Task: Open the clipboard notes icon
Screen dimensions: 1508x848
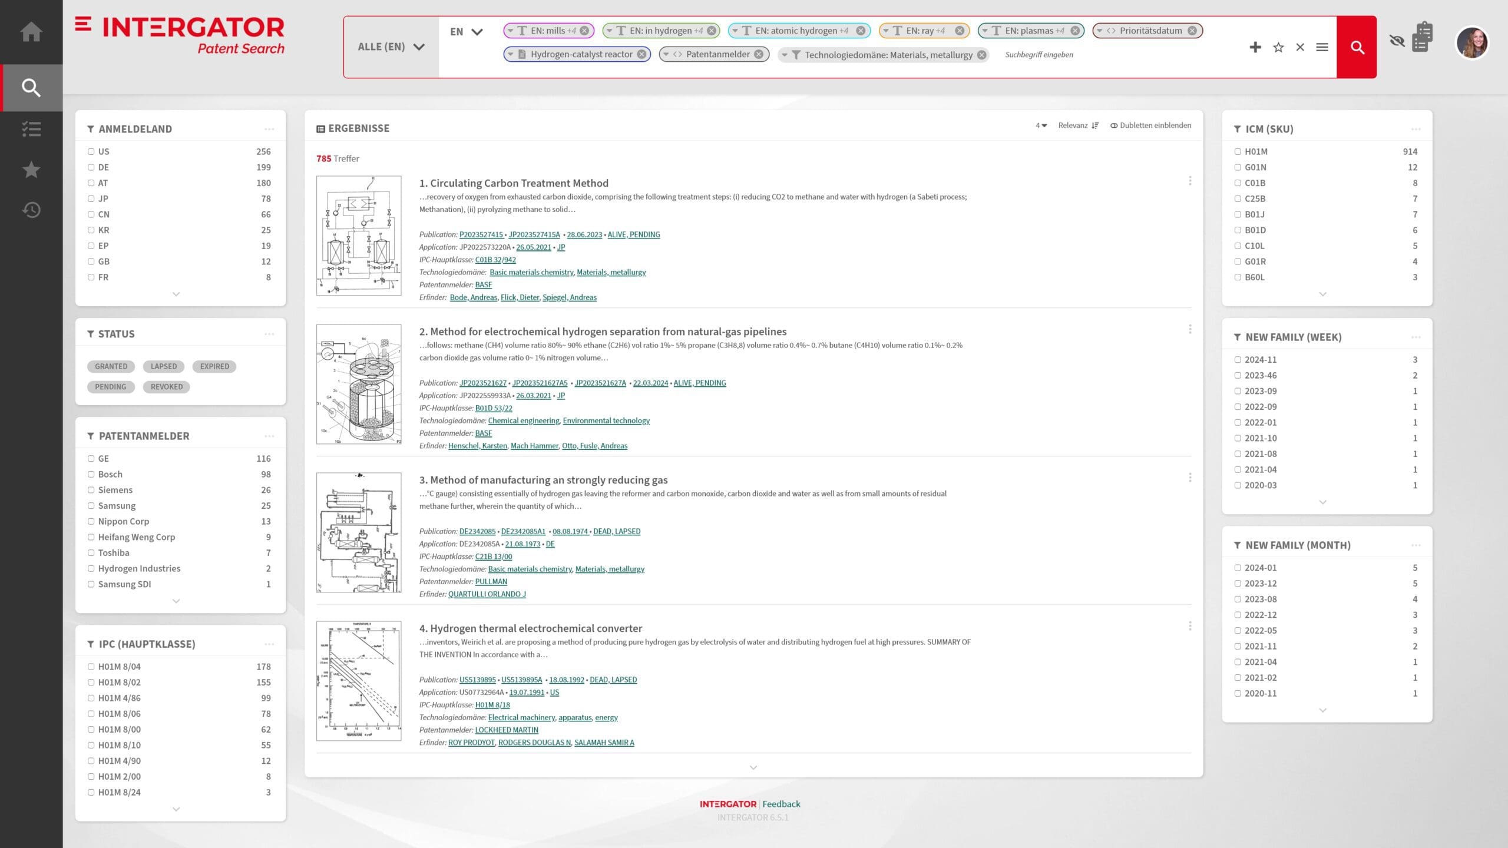Action: click(x=1422, y=37)
